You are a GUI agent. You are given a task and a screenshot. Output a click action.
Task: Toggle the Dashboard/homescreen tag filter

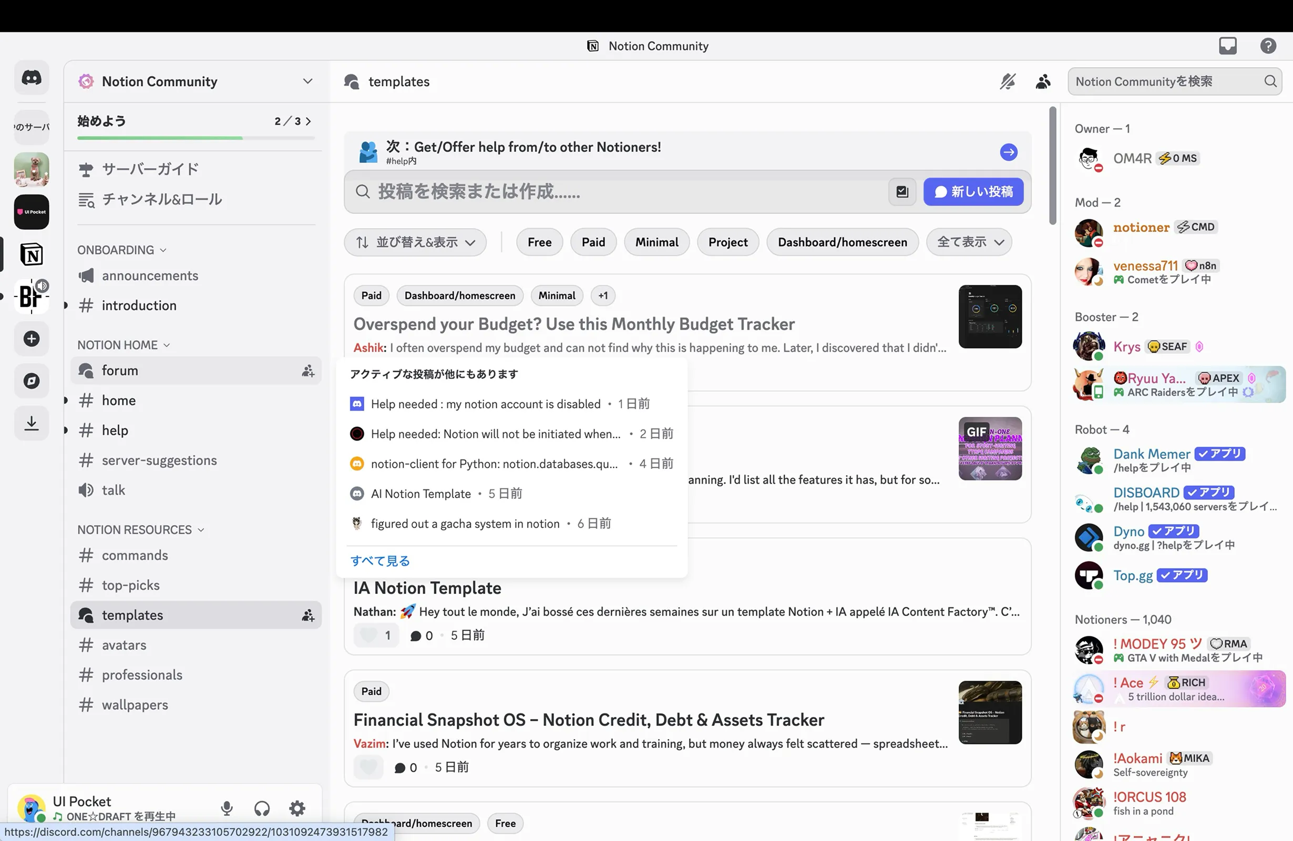click(x=842, y=242)
